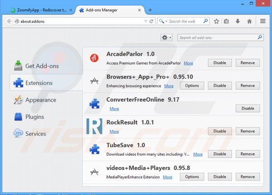The image size is (272, 195).
Task: Disable the ConverterFreeOnline extension
Action: pyautogui.click(x=248, y=108)
